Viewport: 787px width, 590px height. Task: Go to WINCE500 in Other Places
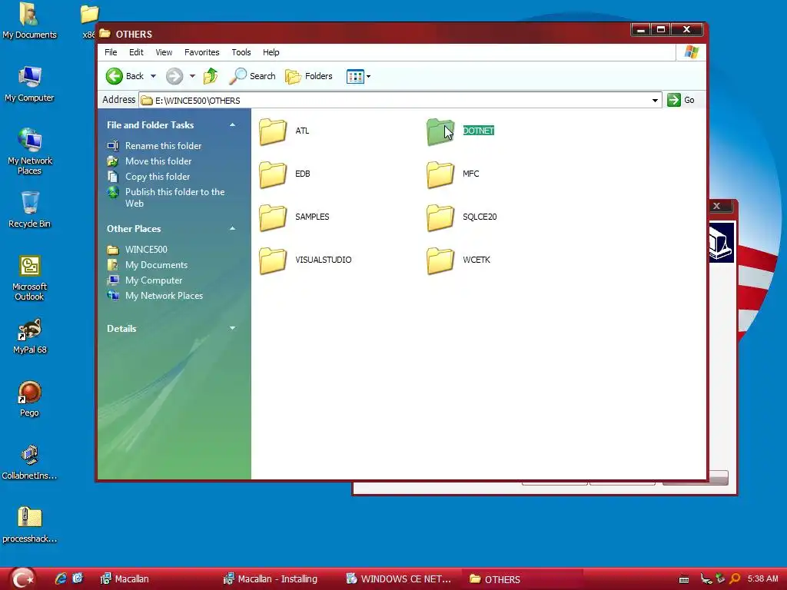click(146, 250)
